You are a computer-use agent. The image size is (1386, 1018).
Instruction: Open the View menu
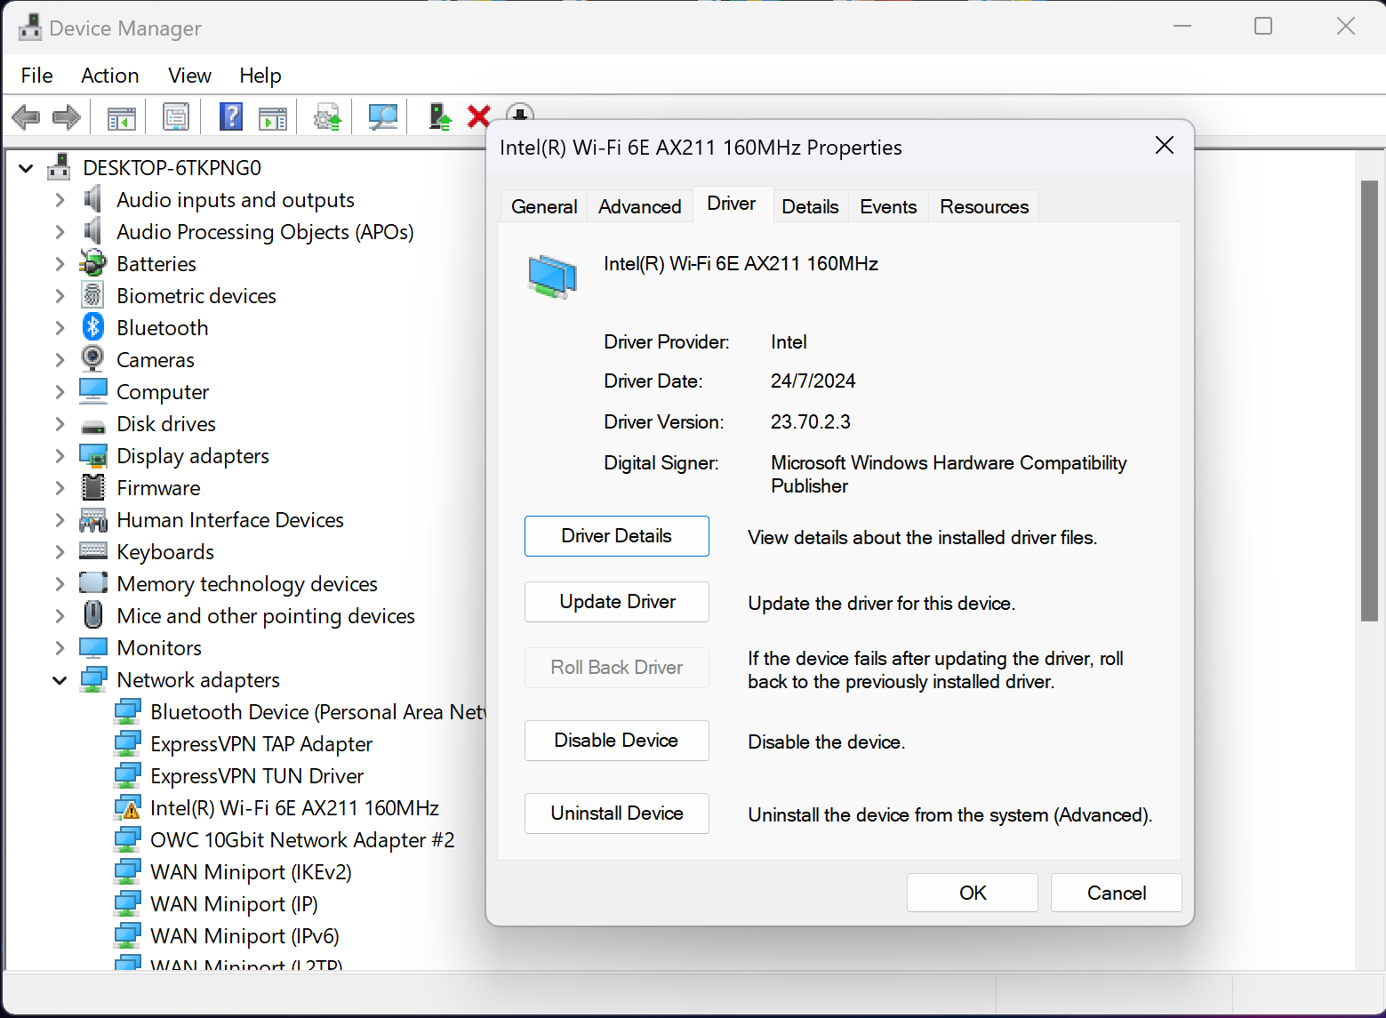pos(190,76)
